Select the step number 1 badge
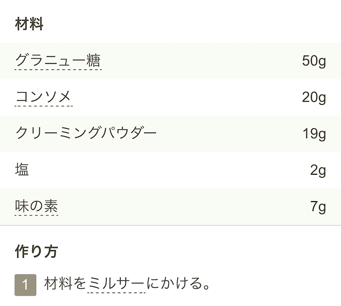This screenshot has height=306, width=341. 25,285
